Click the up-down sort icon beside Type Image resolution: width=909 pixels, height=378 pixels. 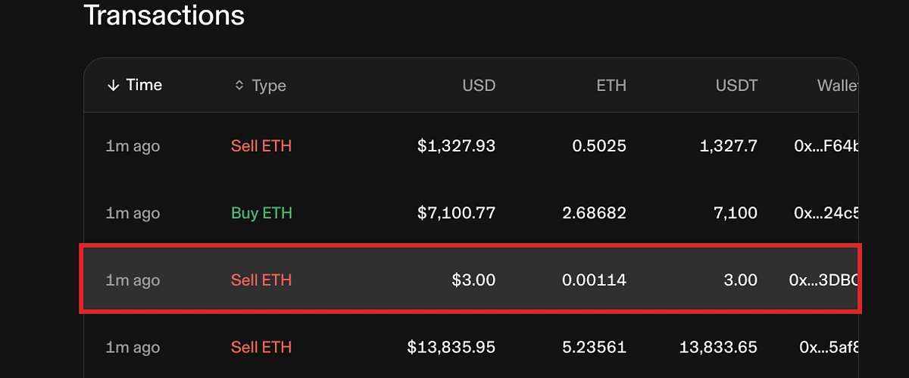point(239,86)
